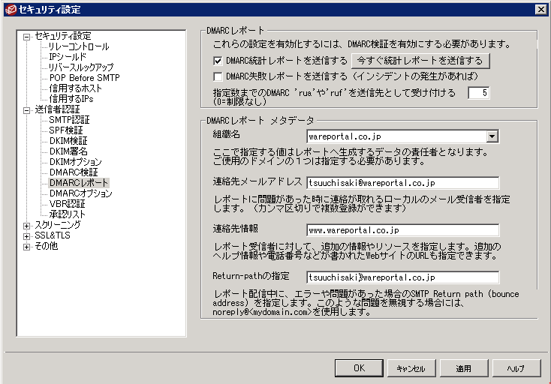Select リレーコントロール in the tree
The height and width of the screenshot is (384, 551).
(x=79, y=46)
